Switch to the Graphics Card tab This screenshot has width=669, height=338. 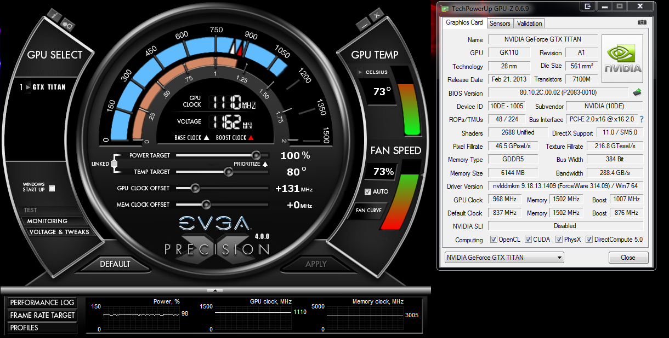(x=464, y=22)
